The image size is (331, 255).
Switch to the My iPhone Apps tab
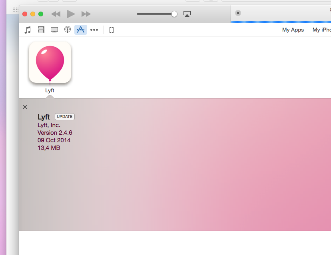tap(322, 30)
